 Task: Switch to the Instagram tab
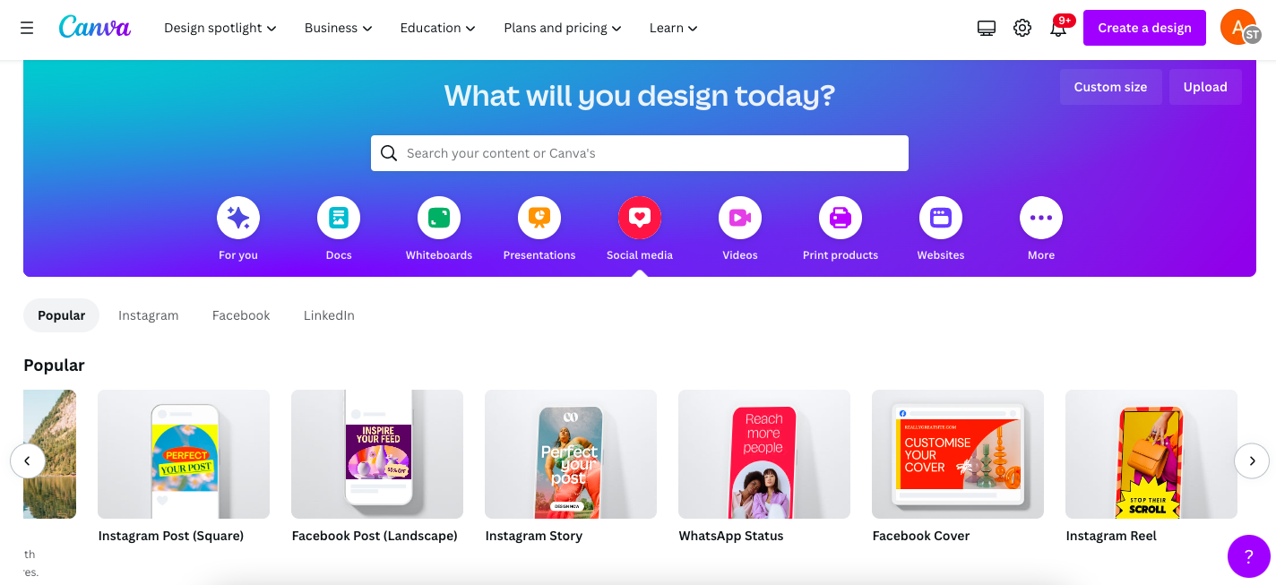[149, 315]
